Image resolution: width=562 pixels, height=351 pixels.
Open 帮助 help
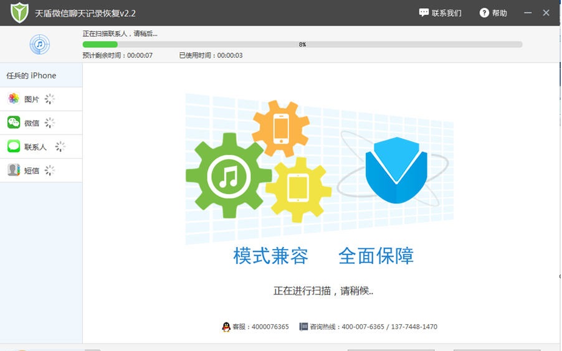point(493,13)
